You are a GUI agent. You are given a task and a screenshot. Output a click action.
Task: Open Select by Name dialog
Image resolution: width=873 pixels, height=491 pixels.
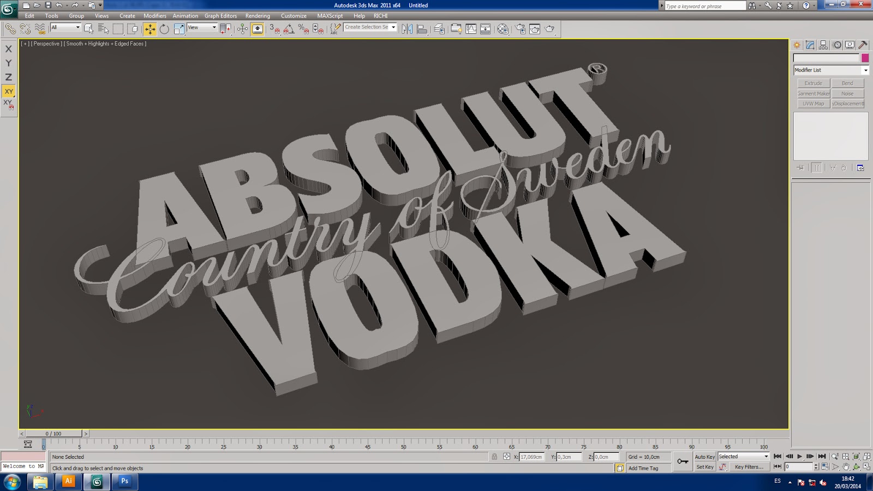(103, 29)
